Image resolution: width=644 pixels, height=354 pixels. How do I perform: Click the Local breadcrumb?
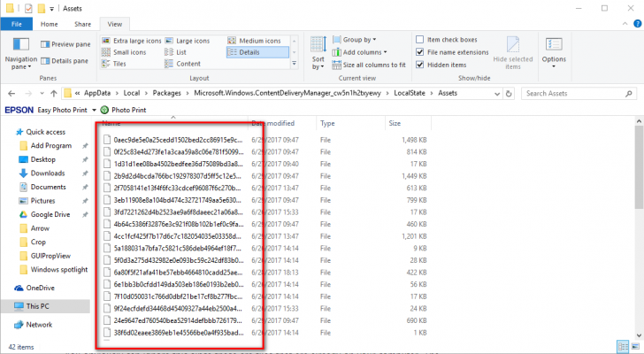[132, 93]
